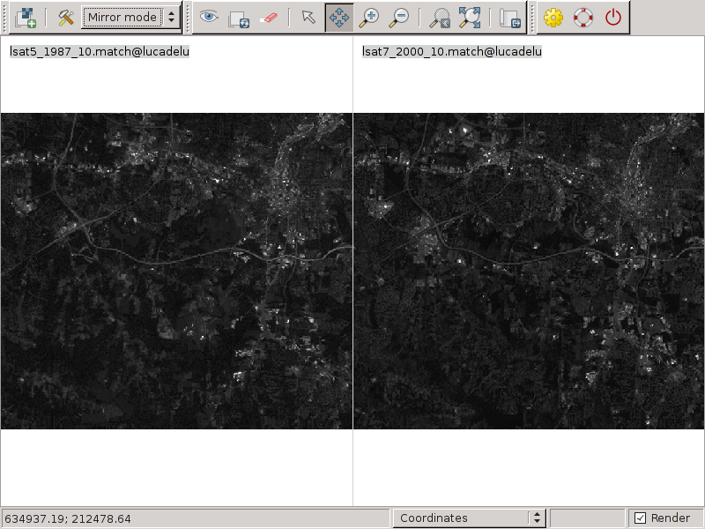Erase the display with the eraser icon
This screenshot has height=529, width=705.
[x=268, y=17]
